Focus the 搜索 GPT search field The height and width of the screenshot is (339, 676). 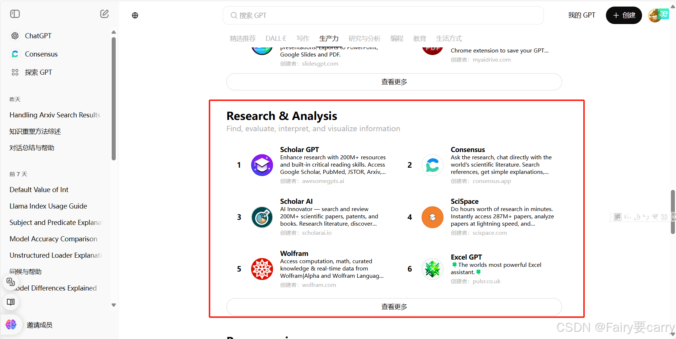[383, 15]
